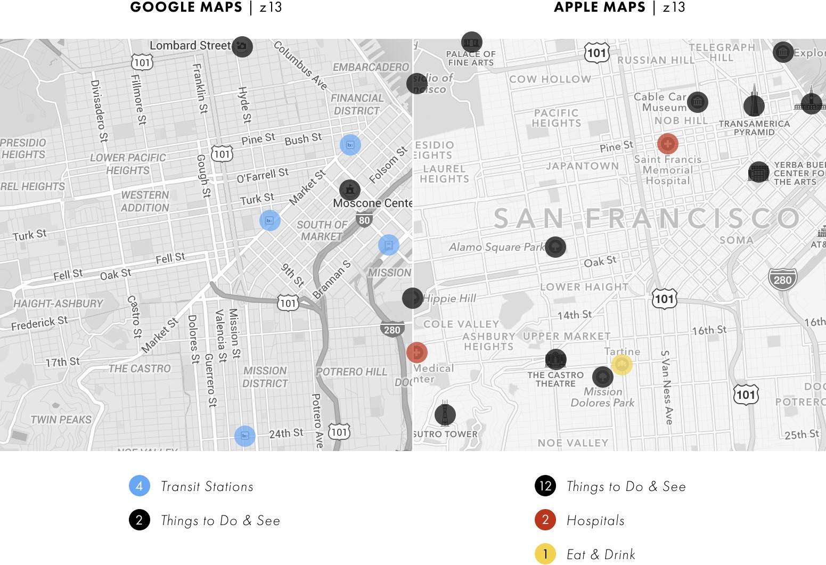
Task: Click the 101 shield near Potrero on Apple map
Action: [x=746, y=395]
